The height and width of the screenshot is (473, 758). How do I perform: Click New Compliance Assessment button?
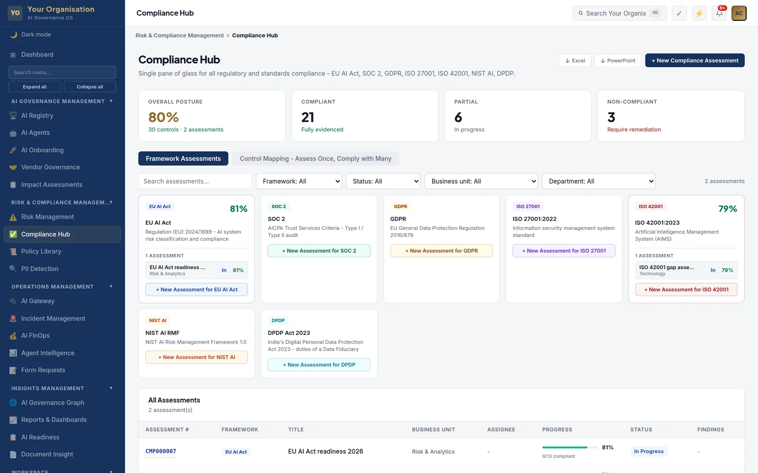tap(695, 61)
